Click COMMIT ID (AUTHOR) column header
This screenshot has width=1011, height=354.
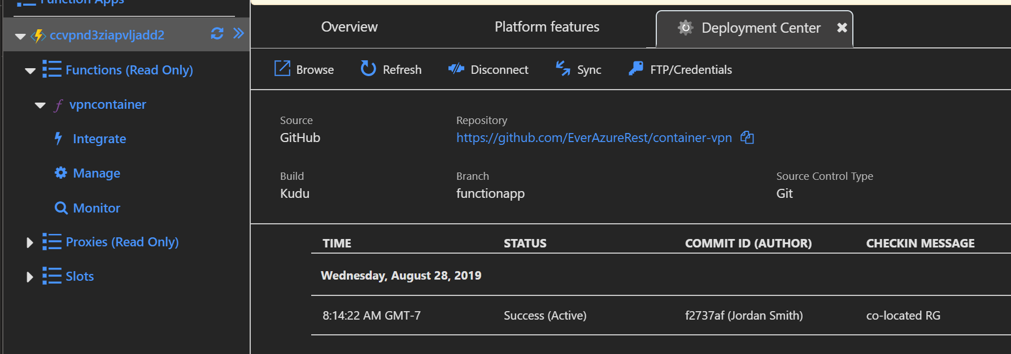pos(748,243)
